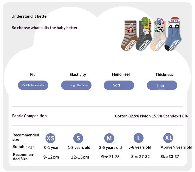Click the Cotton 82.9% composition text

coord(127,116)
